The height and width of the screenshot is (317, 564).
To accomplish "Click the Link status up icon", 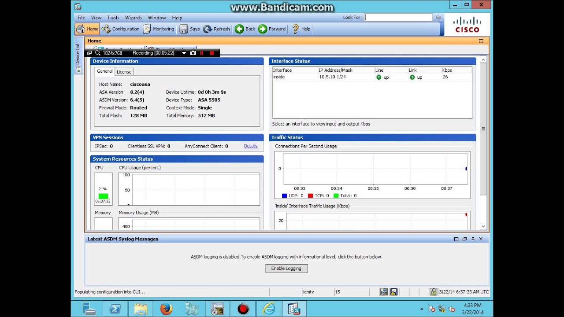I will (412, 77).
